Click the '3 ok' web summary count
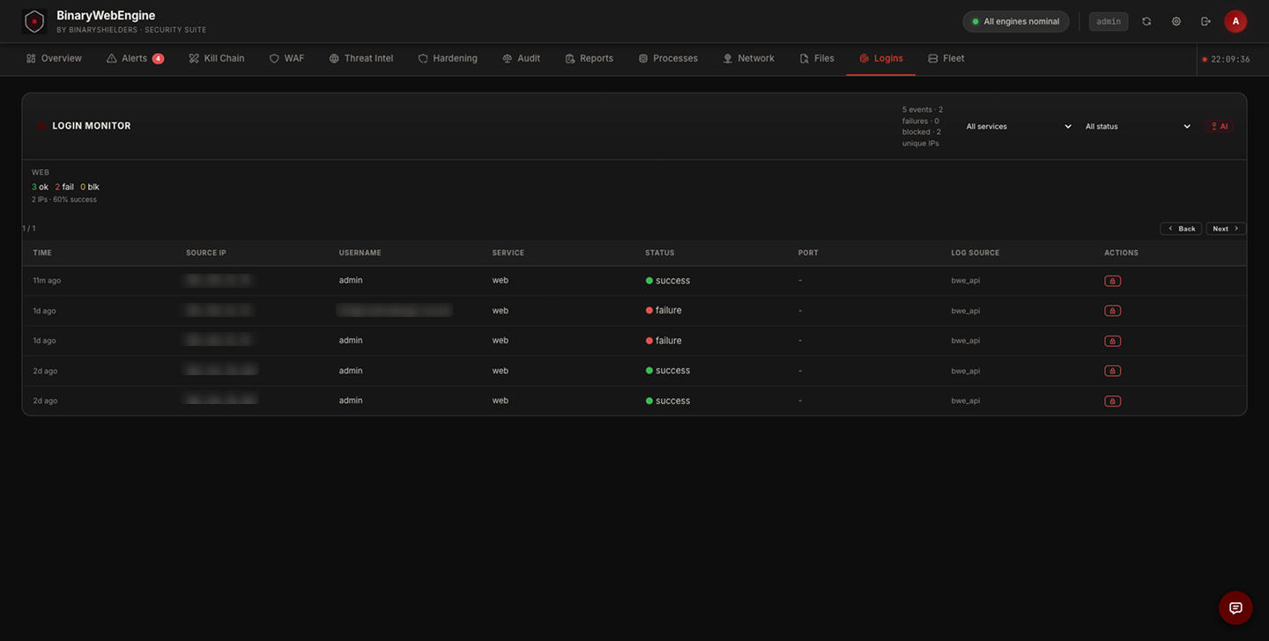This screenshot has height=641, width=1269. [40, 187]
